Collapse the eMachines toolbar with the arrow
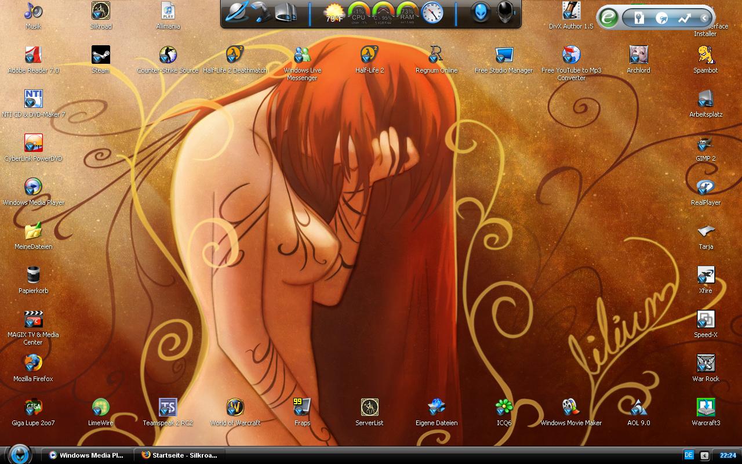Viewport: 742px width, 464px height. pyautogui.click(x=704, y=18)
